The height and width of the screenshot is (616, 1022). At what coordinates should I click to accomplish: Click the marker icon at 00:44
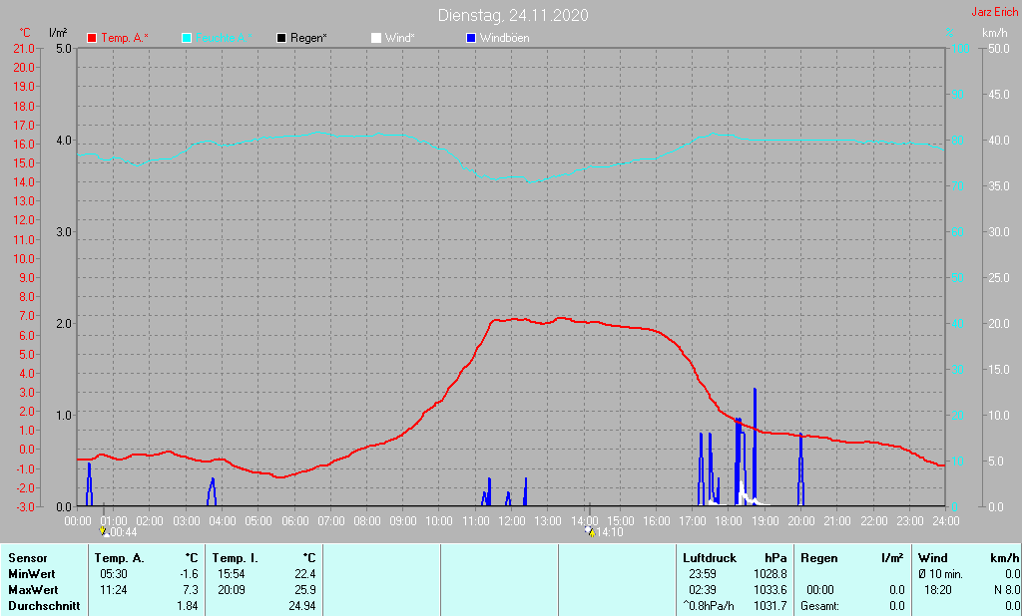[103, 532]
